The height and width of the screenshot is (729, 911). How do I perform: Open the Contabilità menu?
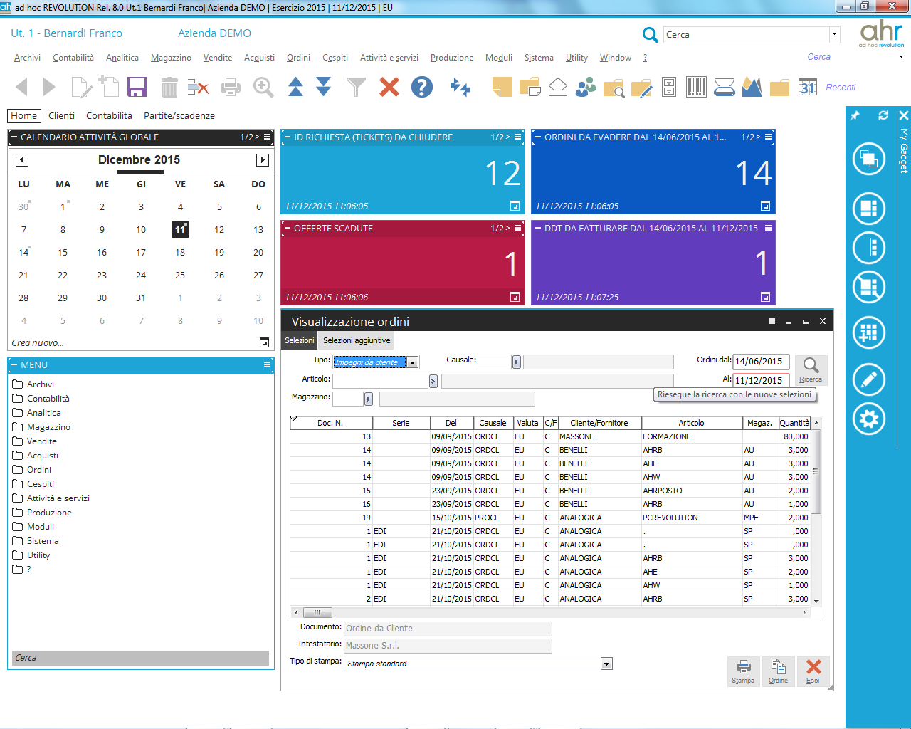coord(73,58)
